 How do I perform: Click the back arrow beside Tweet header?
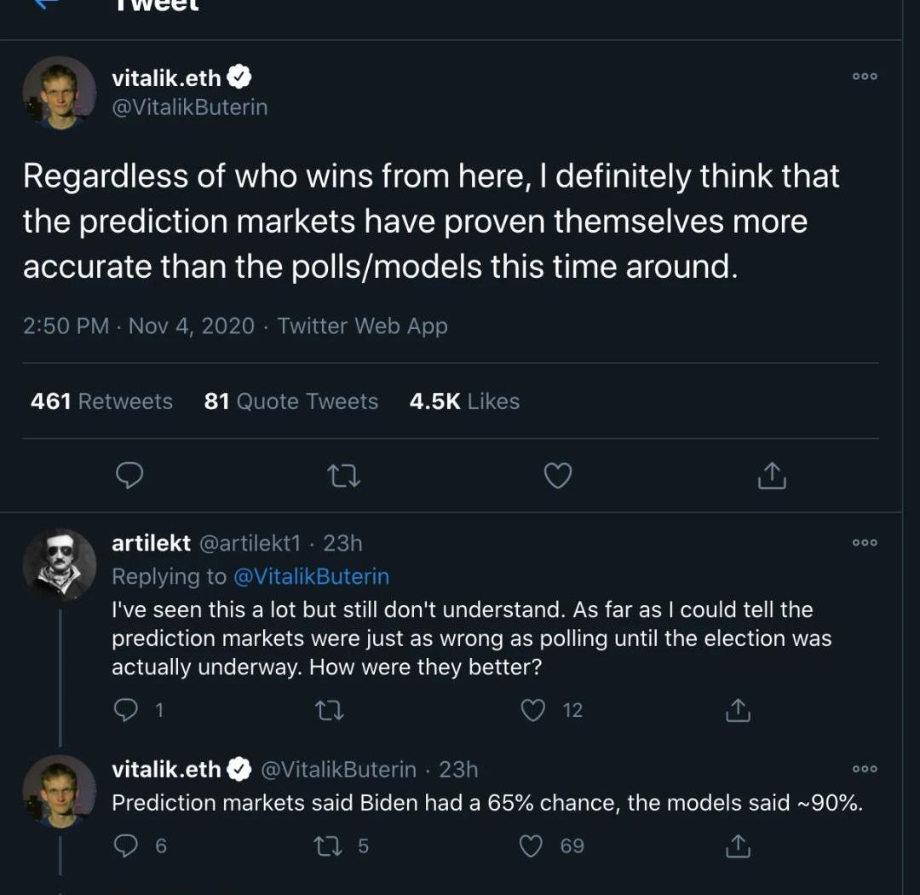point(47,4)
